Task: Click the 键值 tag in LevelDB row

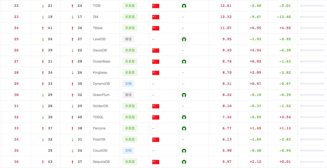Action: (x=128, y=39)
